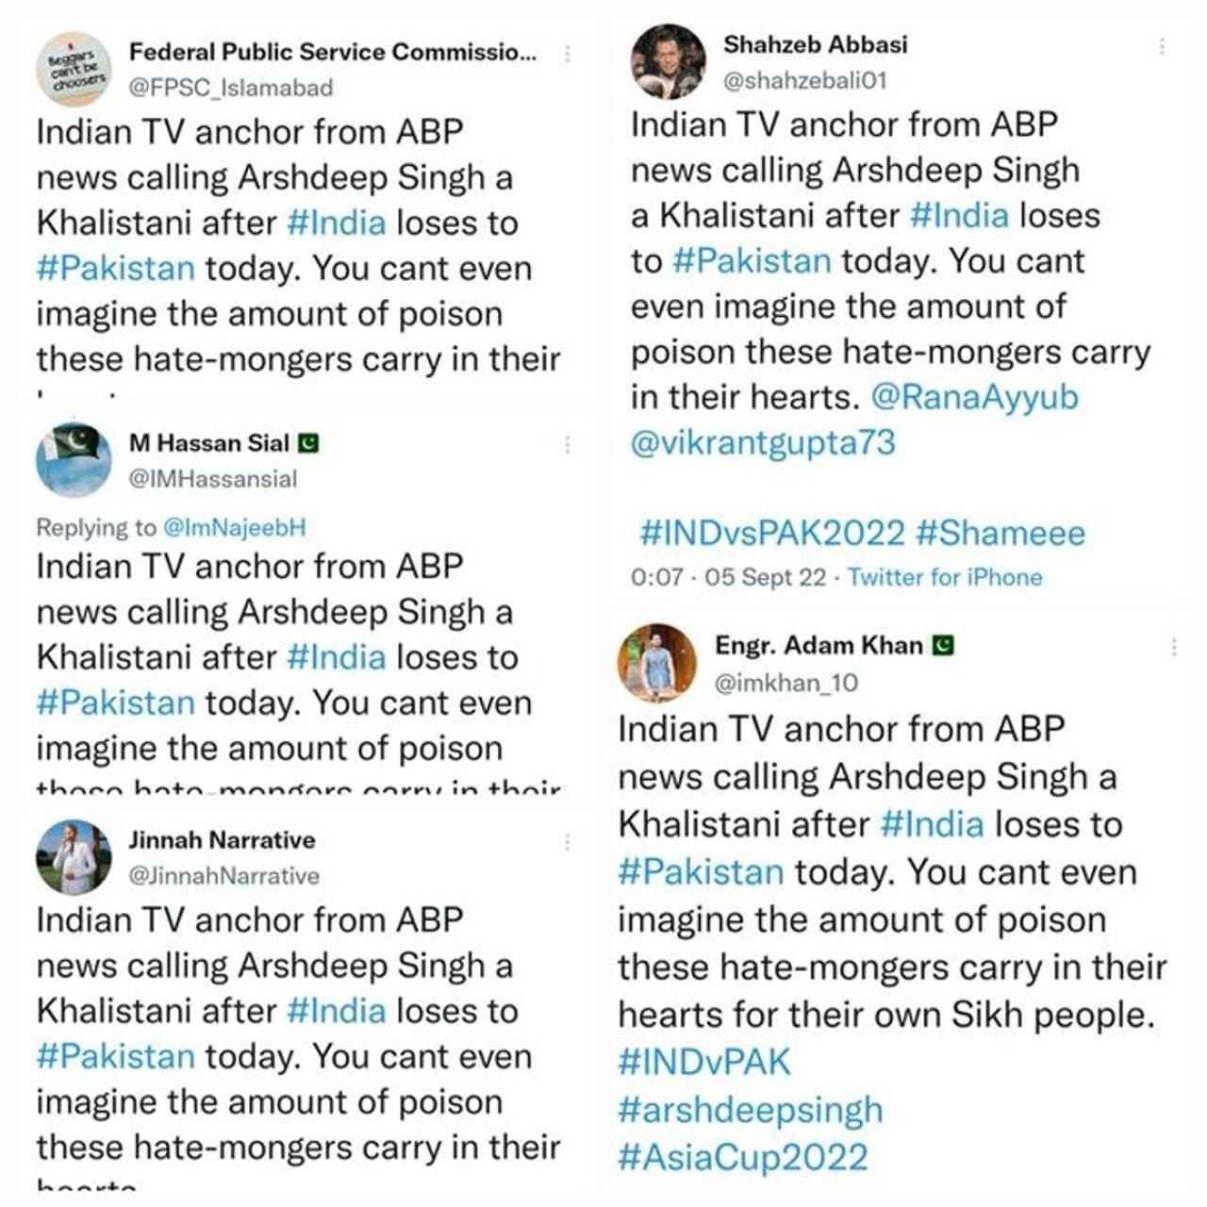Image resolution: width=1207 pixels, height=1207 pixels.
Task: Open the @JinnahNarrative handle
Action: pos(224,876)
